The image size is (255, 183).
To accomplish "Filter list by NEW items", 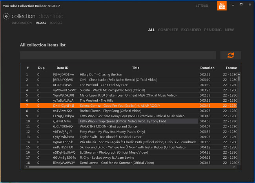I will [229, 30].
